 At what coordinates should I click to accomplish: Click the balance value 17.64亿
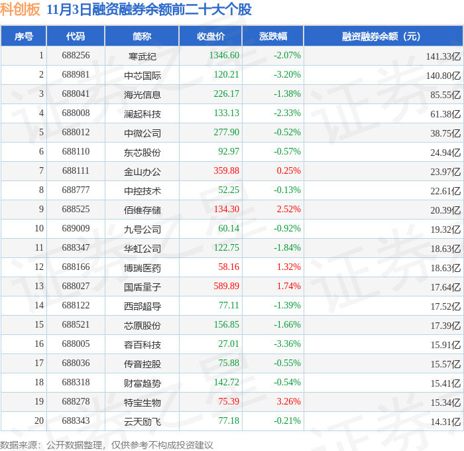pyautogui.click(x=445, y=287)
